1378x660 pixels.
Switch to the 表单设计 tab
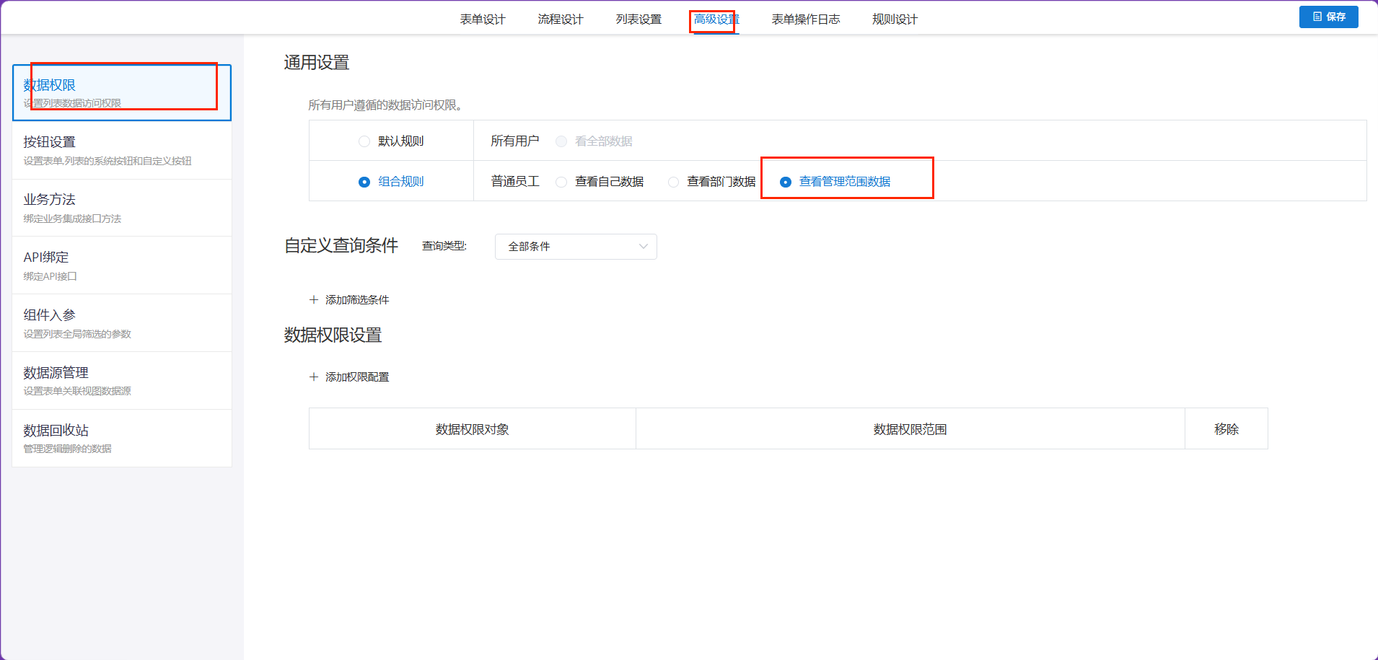pyautogui.click(x=483, y=19)
